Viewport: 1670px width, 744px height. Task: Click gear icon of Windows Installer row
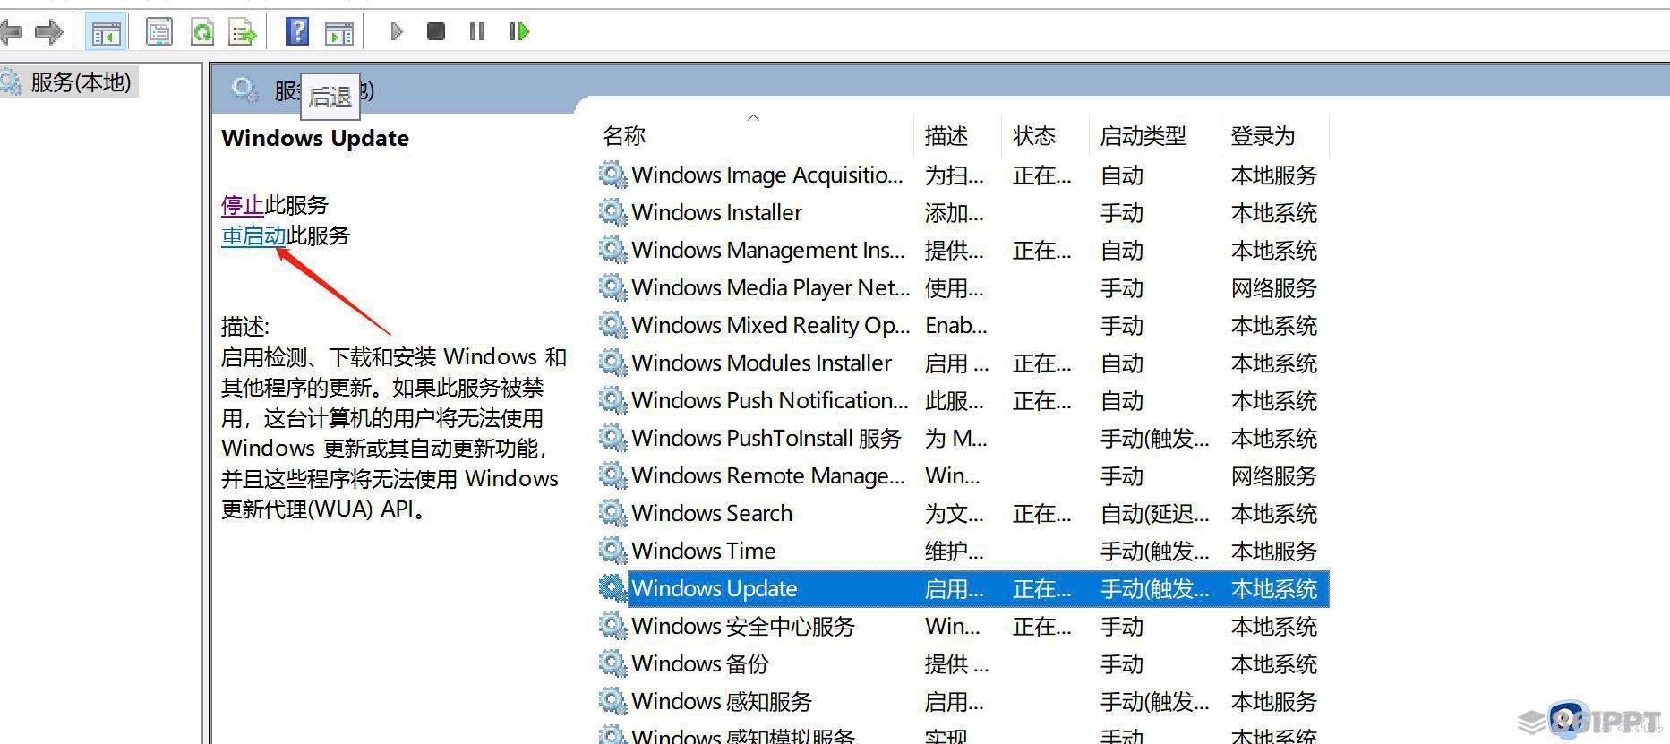point(612,212)
